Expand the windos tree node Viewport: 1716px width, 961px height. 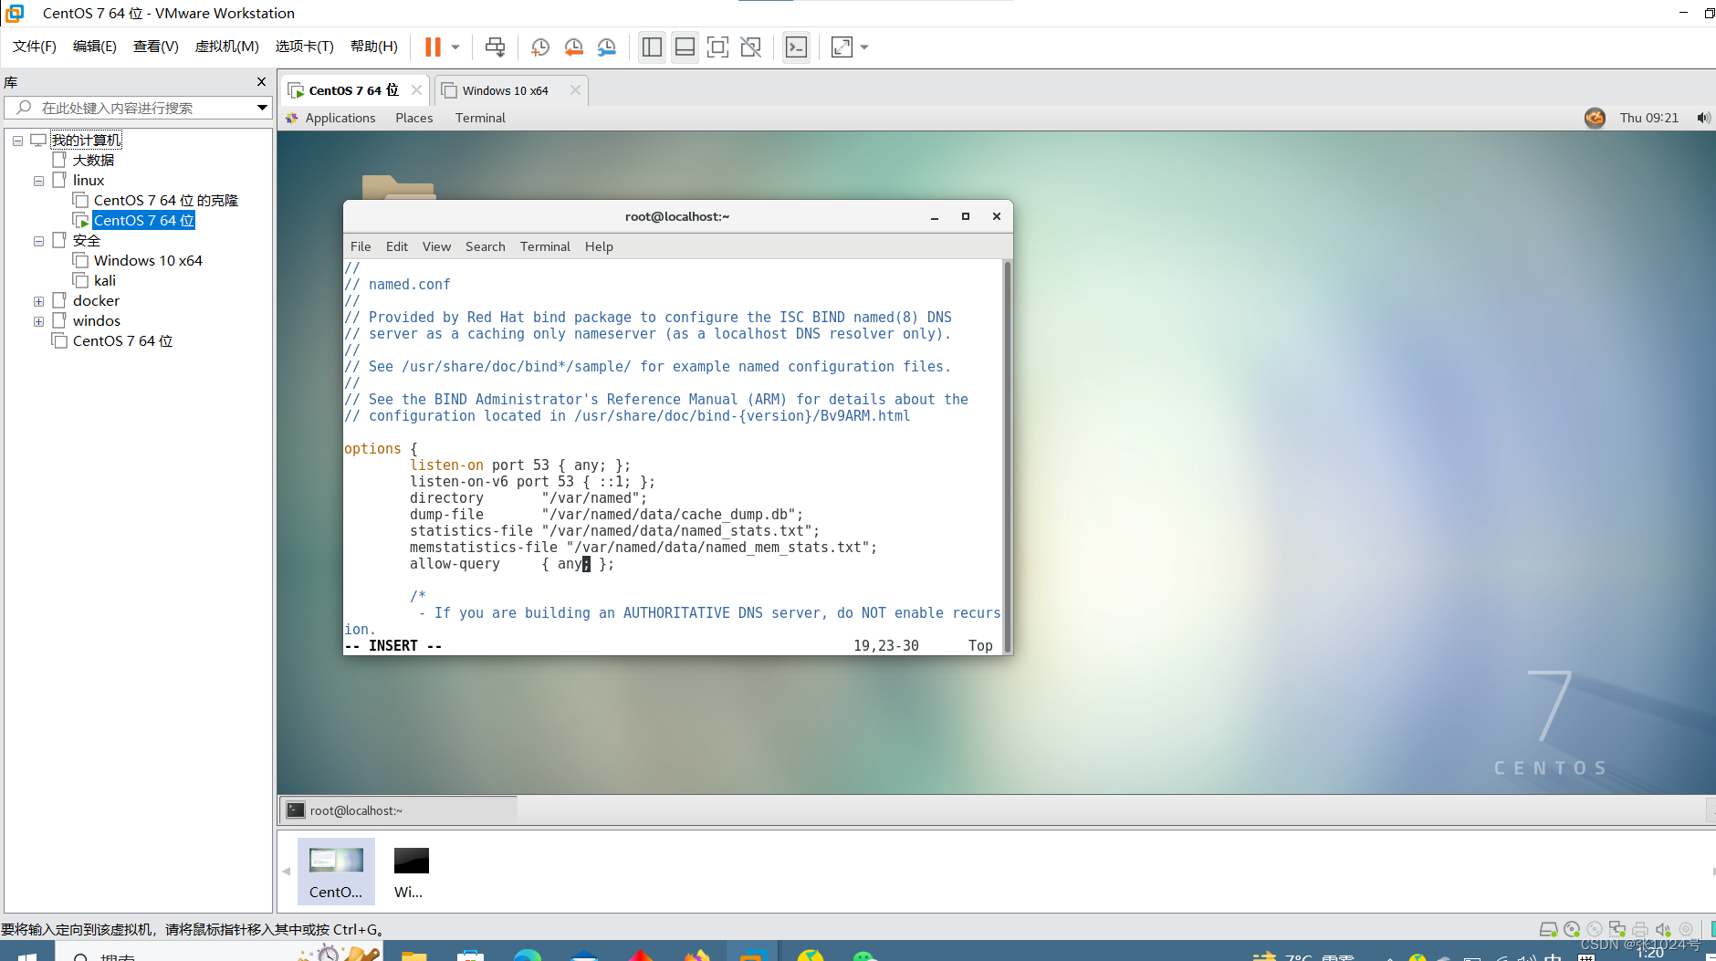38,320
